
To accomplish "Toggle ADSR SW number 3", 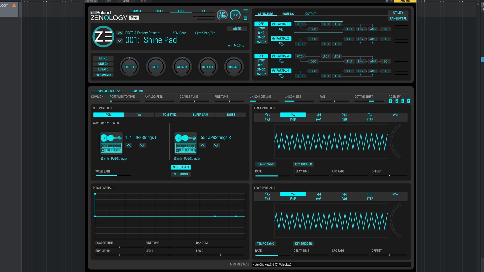I will click(403, 101).
